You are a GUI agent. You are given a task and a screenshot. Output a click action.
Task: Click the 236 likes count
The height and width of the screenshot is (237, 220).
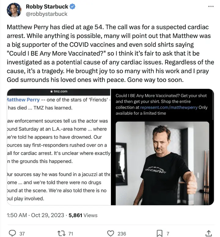point(122,234)
